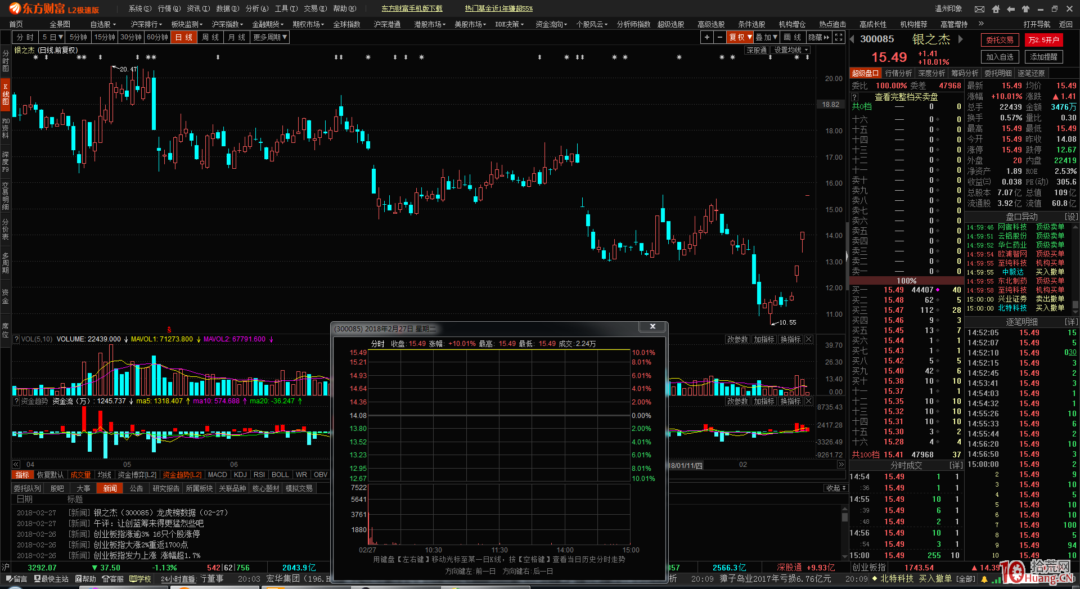Image resolution: width=1080 pixels, height=589 pixels.
Task: Close the volume indicator pane with X
Action: tap(808, 339)
